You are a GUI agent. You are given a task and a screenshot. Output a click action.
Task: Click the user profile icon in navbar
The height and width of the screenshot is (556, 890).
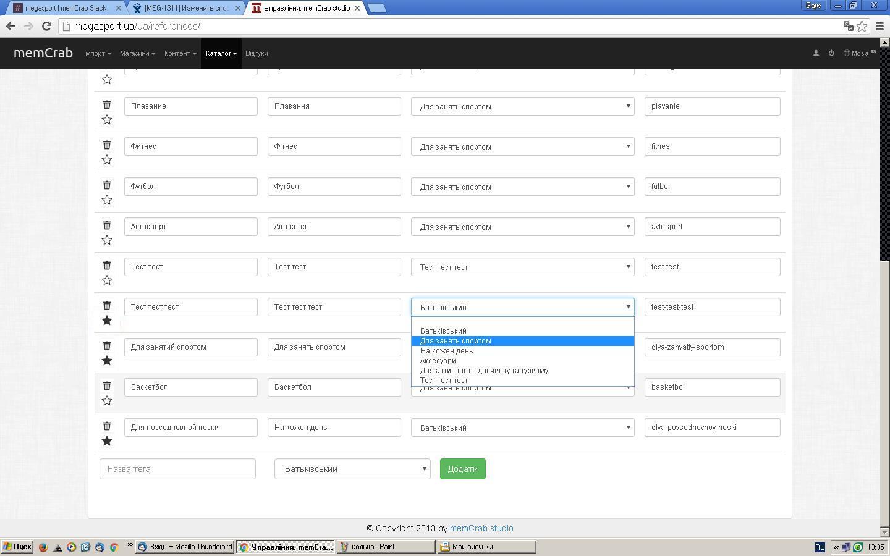(x=816, y=53)
